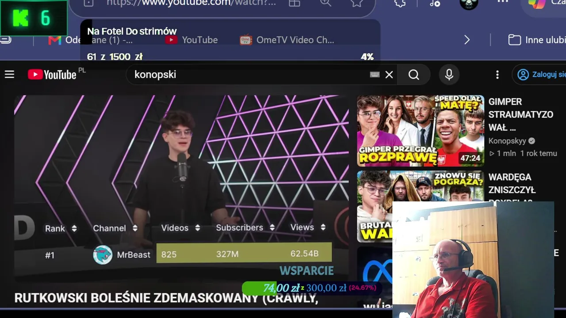Click the magnifier search button
This screenshot has width=566, height=318.
tap(414, 75)
